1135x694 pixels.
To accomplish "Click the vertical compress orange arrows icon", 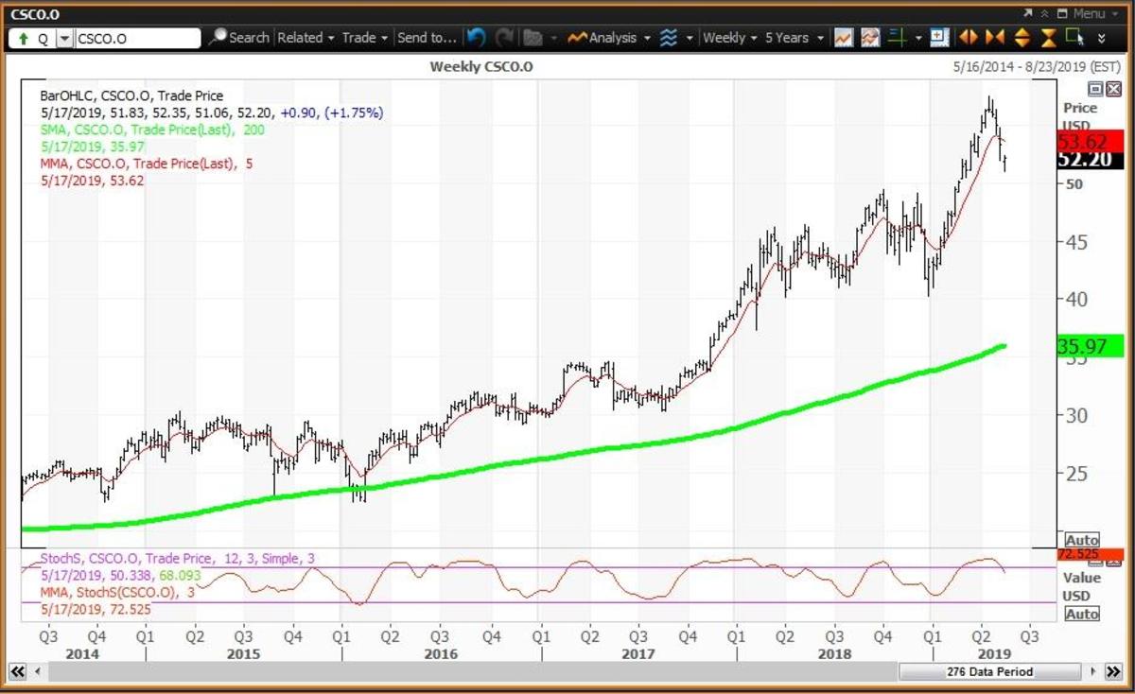I will (1048, 38).
